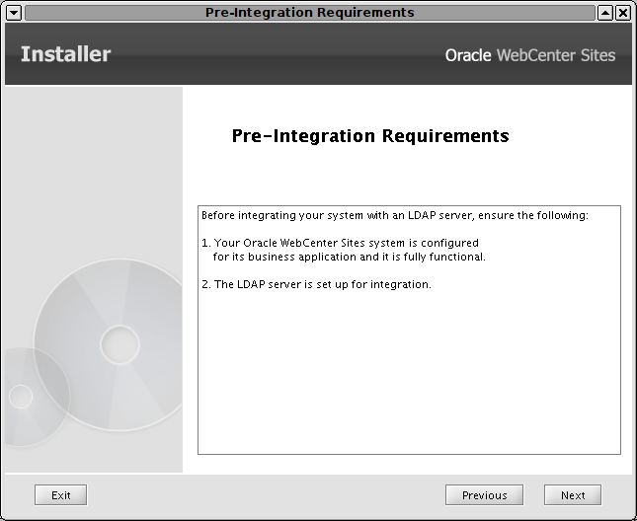Click the word Oracle in the header logo
The image size is (637, 521).
[x=468, y=55]
